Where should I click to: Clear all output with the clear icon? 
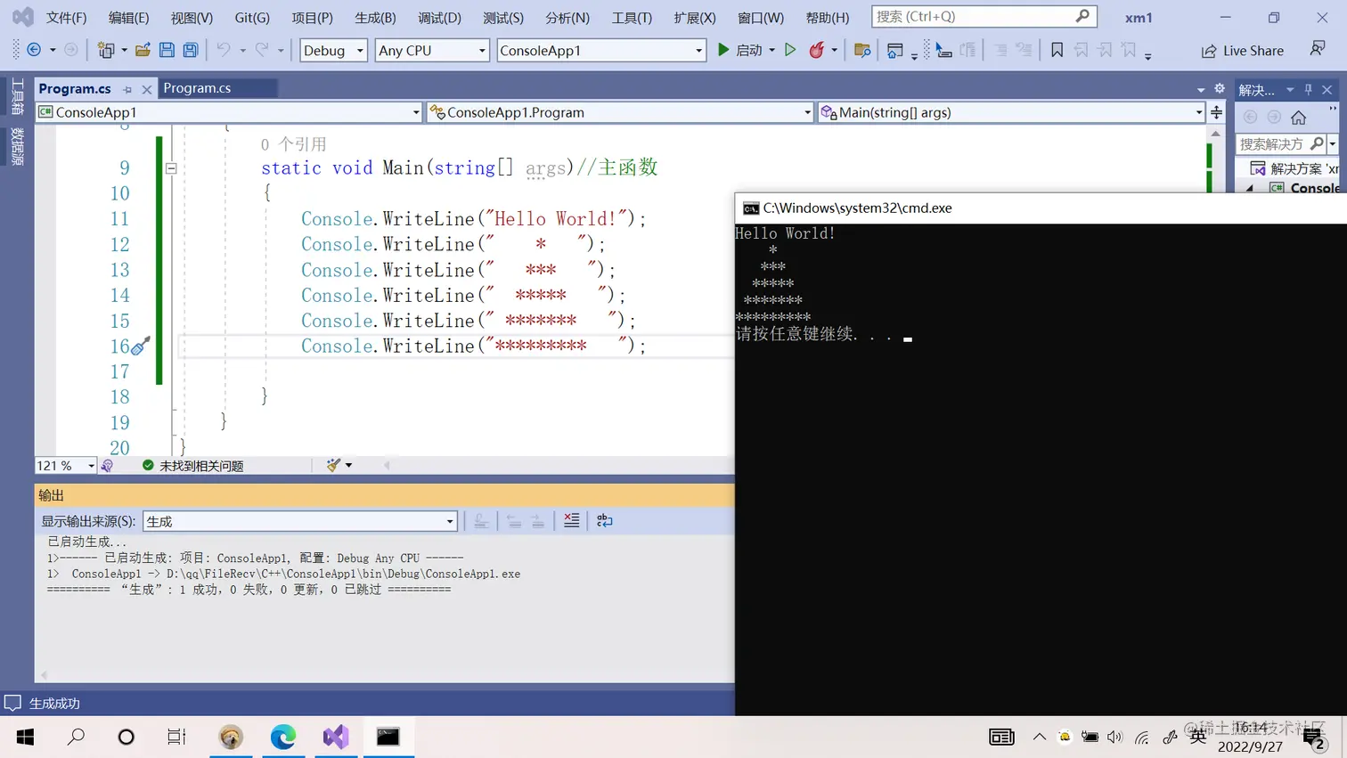(x=572, y=520)
